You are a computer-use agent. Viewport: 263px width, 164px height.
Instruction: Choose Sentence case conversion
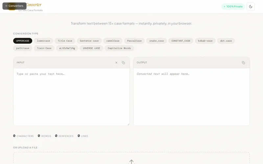[x=89, y=41]
